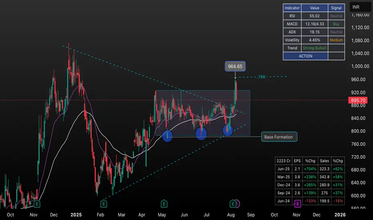The image size is (373, 220).
Task: Click the .786 Fibonacci level label
Action: [x=261, y=77]
